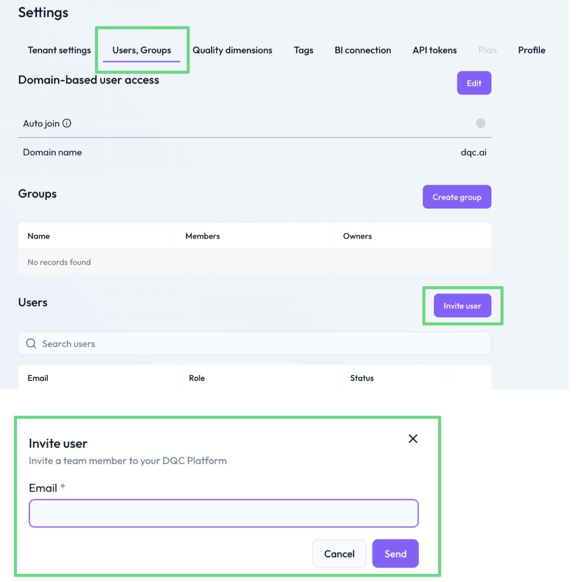Image resolution: width=579 pixels, height=582 pixels.
Task: Click the search magnifier icon
Action: click(x=31, y=344)
